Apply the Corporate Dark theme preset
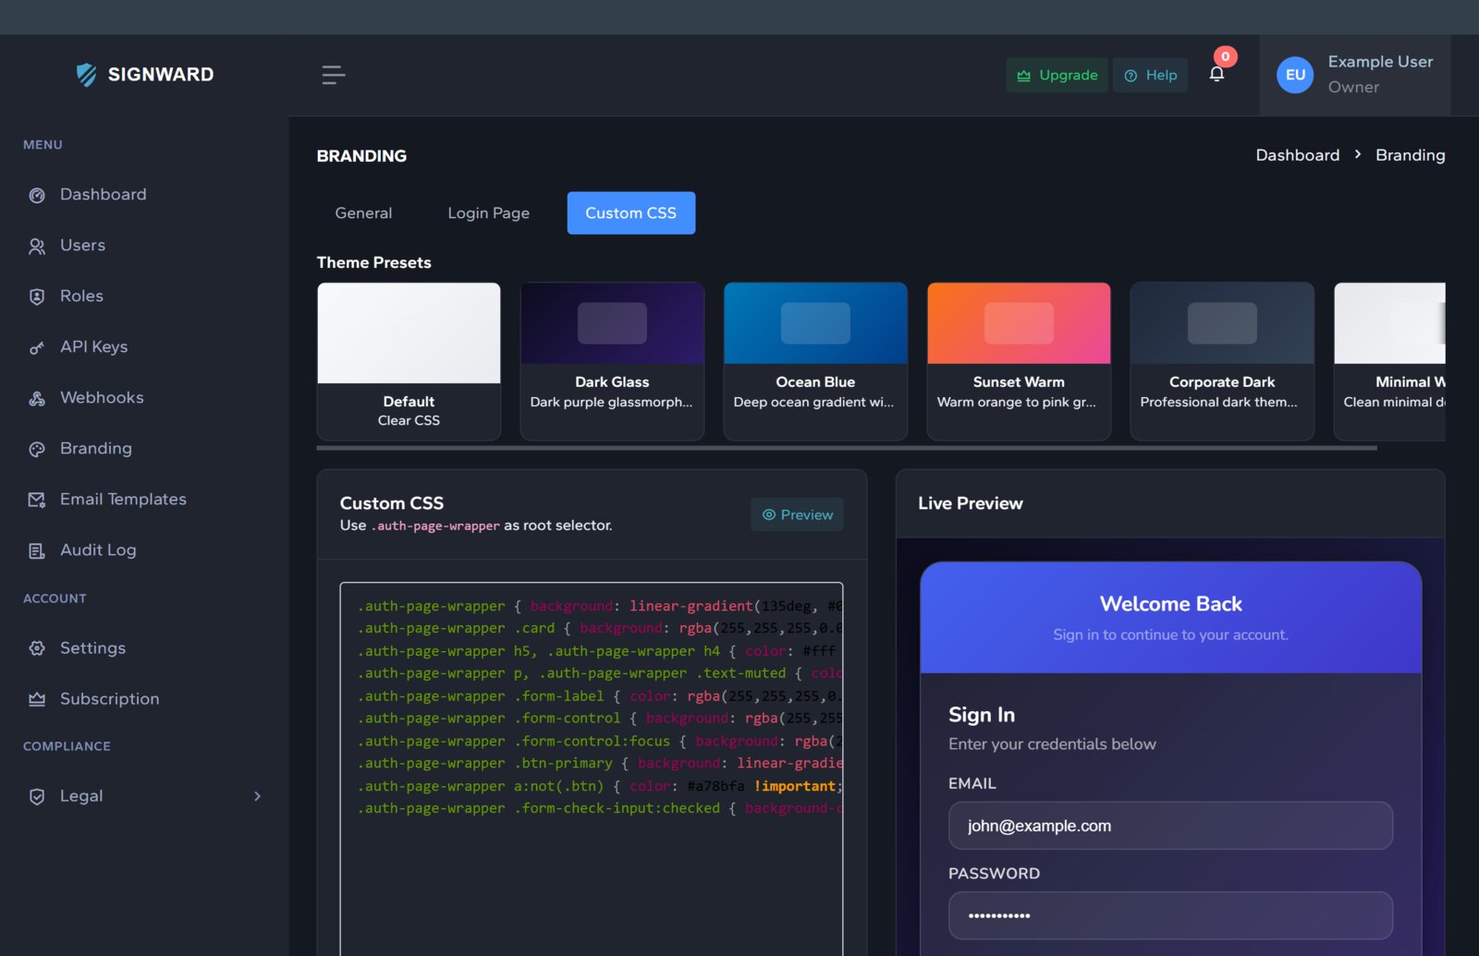 [x=1222, y=361]
